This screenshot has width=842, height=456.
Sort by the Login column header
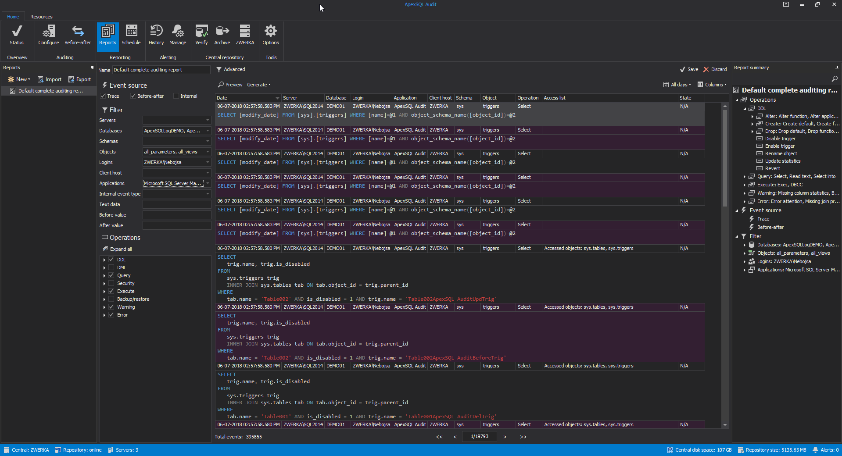pyautogui.click(x=371, y=98)
